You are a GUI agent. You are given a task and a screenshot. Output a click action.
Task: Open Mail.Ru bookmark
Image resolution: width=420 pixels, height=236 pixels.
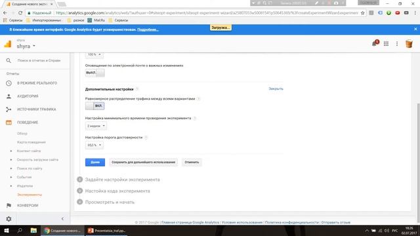click(x=96, y=20)
